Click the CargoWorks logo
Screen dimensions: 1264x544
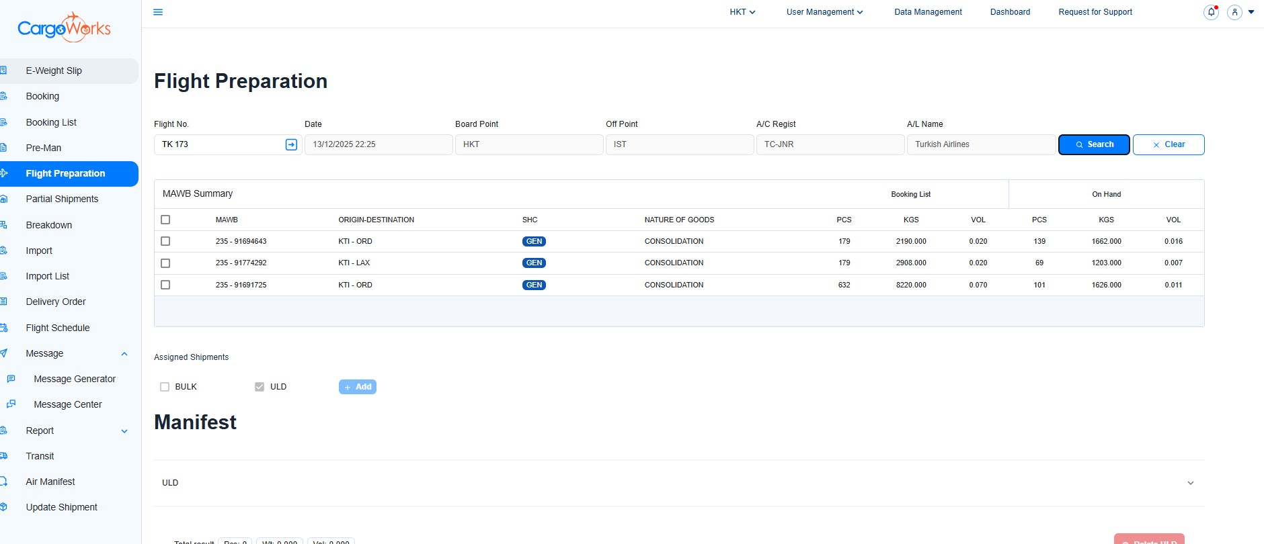(x=65, y=28)
